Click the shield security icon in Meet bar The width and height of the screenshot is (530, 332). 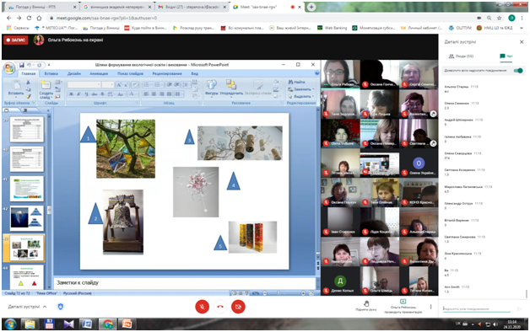60,307
